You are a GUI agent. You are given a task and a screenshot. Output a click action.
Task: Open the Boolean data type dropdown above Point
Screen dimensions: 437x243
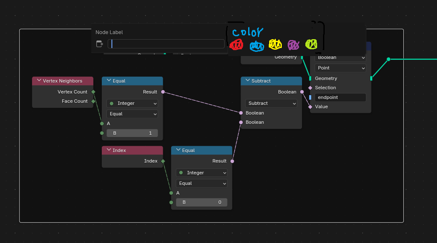pos(341,57)
